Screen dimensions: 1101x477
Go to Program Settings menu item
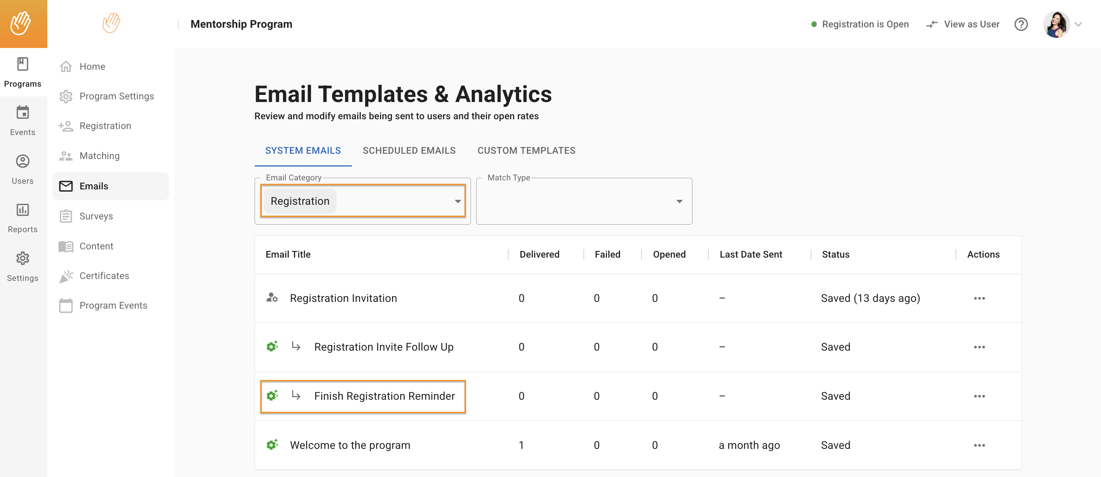116,96
